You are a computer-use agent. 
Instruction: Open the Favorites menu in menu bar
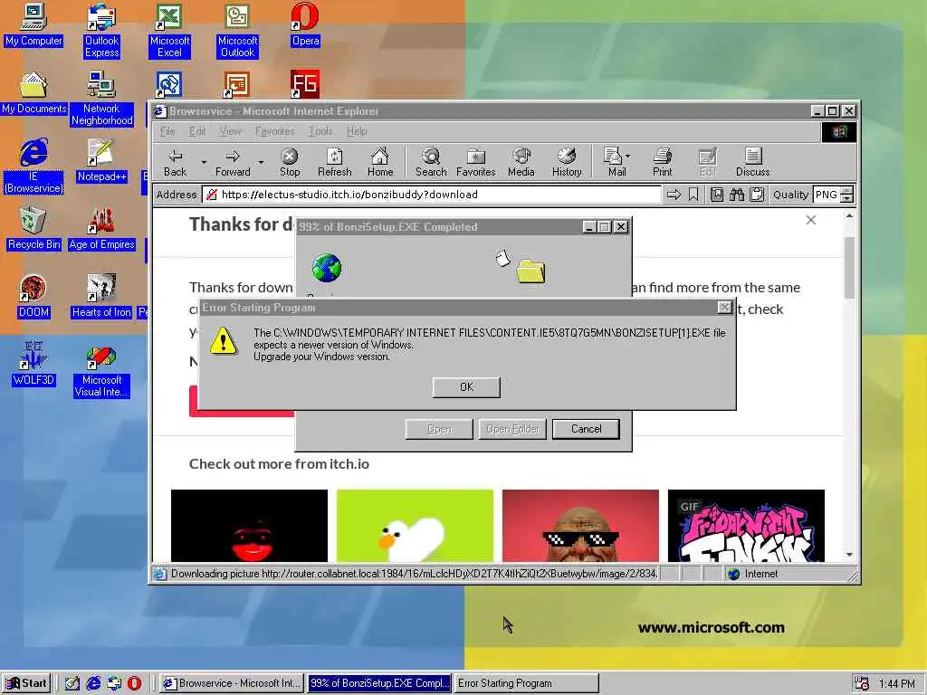pos(274,131)
